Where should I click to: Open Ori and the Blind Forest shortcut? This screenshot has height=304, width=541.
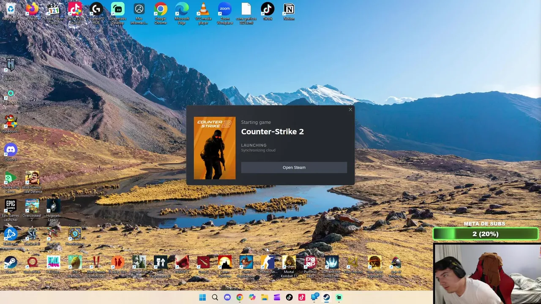click(x=332, y=267)
